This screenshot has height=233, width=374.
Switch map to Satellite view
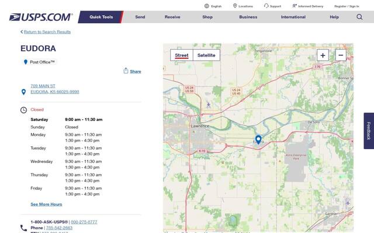tap(206, 55)
